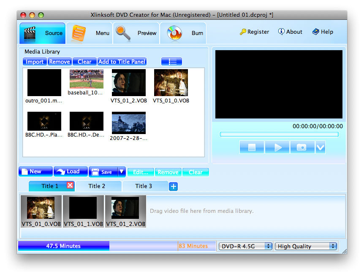Open the Burn tab
364x277 pixels.
pyautogui.click(x=183, y=33)
